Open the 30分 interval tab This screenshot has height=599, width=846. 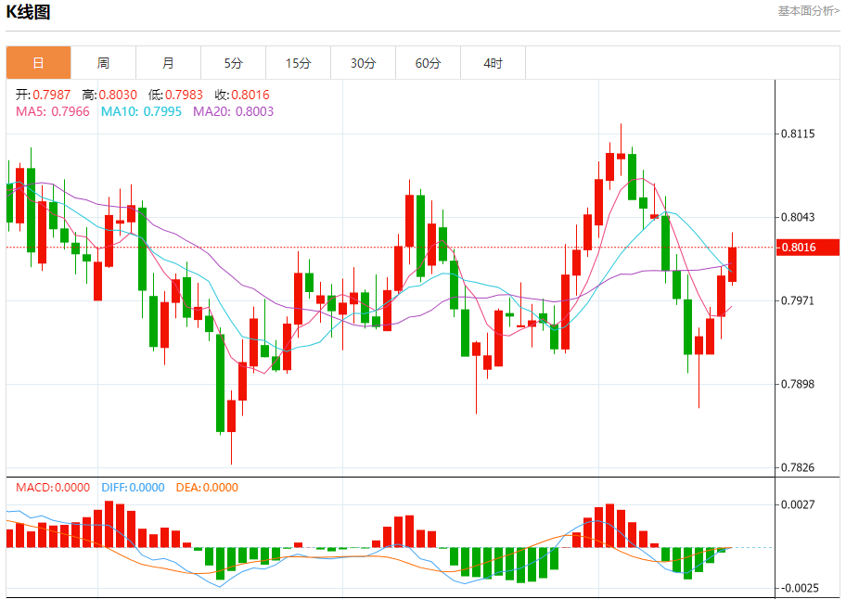tap(363, 63)
